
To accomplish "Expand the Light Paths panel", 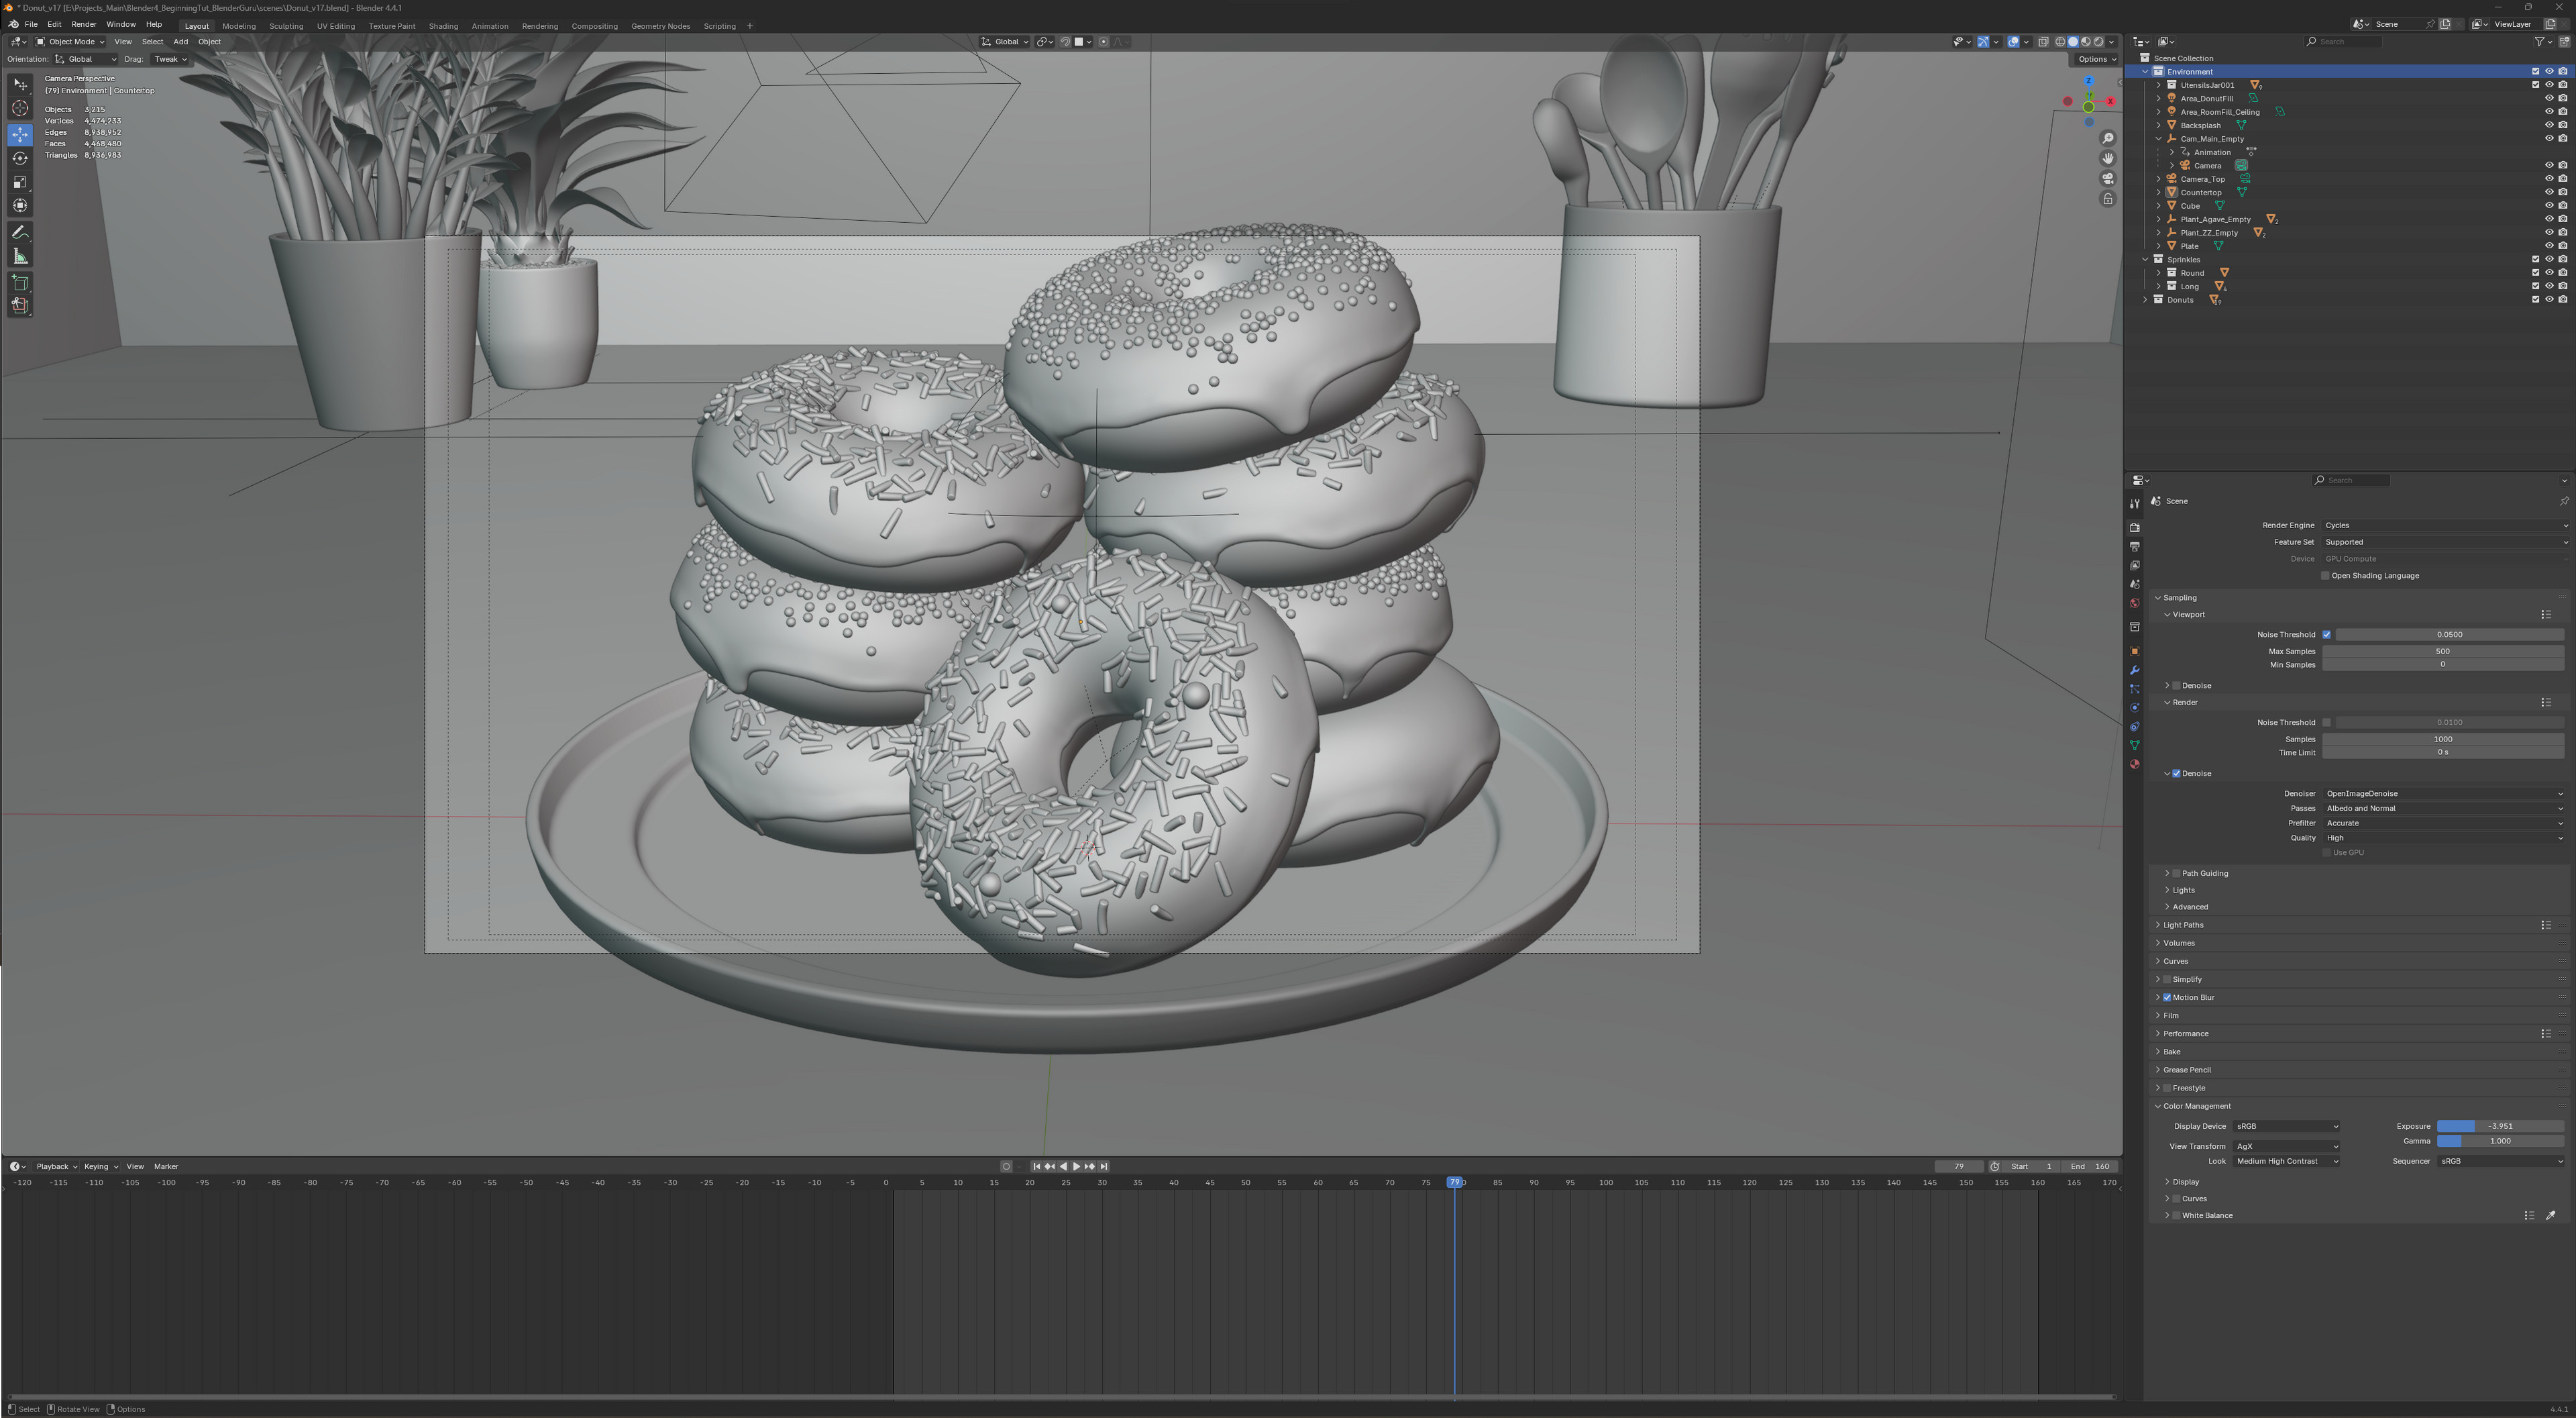I will tap(2183, 925).
